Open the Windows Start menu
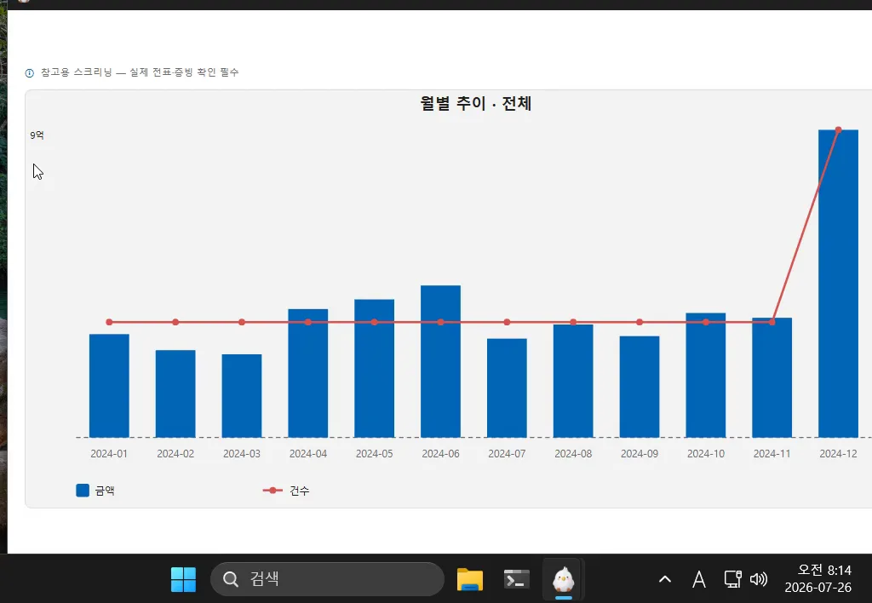The width and height of the screenshot is (872, 603). click(x=183, y=579)
